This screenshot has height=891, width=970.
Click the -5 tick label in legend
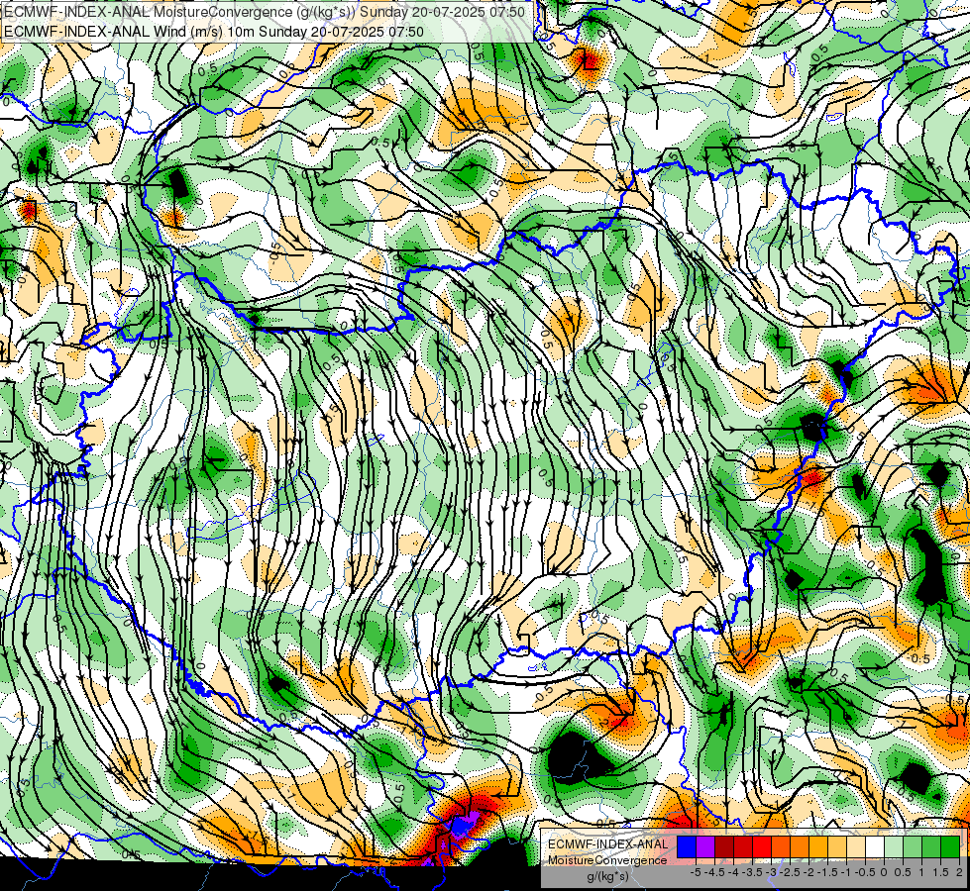[x=696, y=872]
